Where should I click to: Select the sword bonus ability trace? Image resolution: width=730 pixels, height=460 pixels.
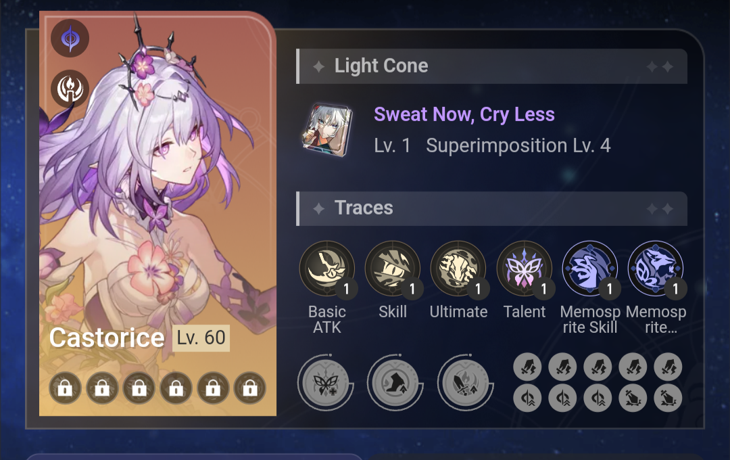(465, 383)
